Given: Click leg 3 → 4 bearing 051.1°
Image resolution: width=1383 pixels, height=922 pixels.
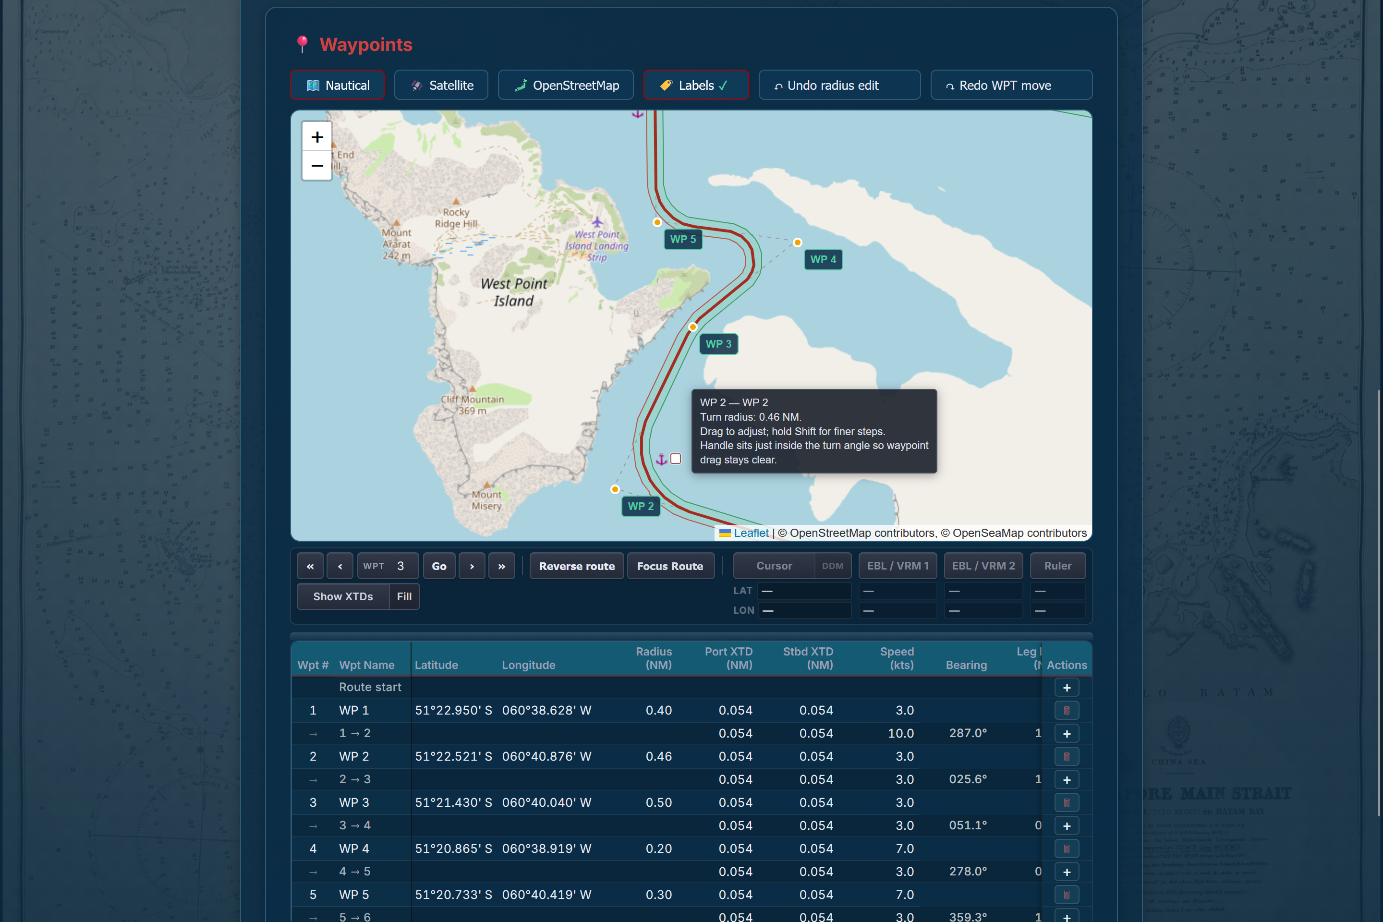Looking at the screenshot, I should click(x=968, y=825).
